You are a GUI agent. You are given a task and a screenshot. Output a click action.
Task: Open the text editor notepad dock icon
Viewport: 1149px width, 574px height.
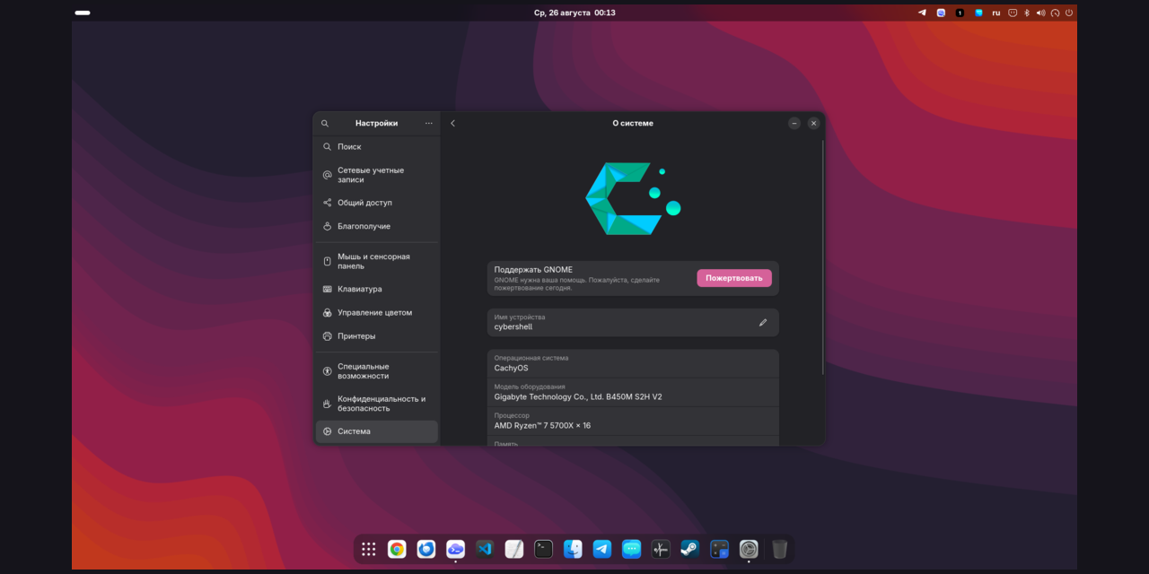[514, 549]
